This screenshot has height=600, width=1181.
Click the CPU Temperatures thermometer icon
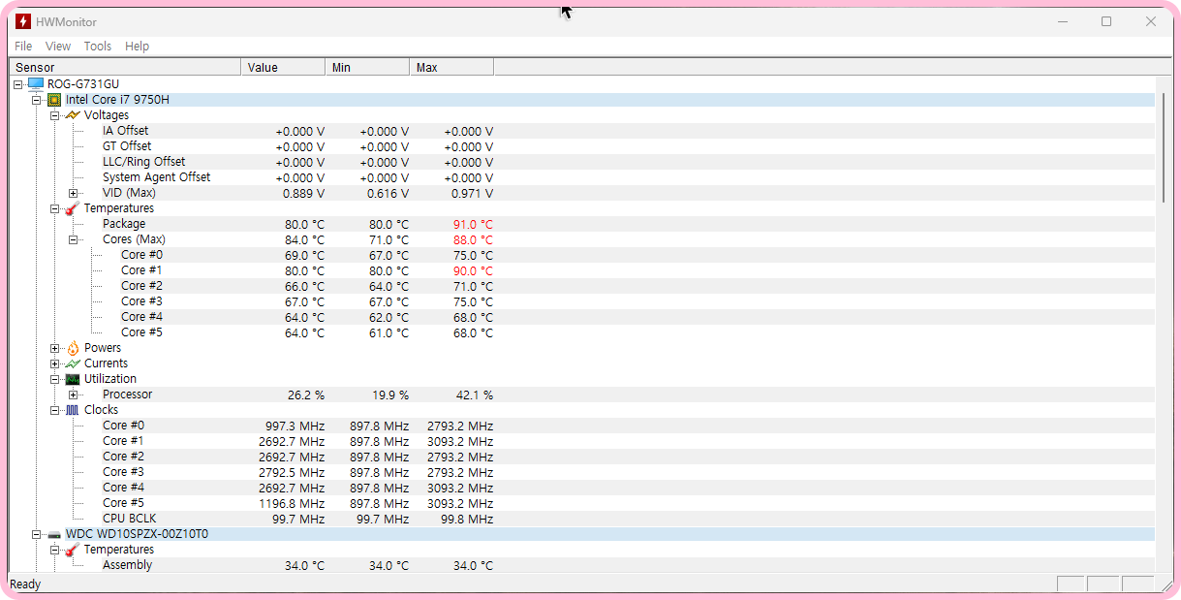pos(73,208)
